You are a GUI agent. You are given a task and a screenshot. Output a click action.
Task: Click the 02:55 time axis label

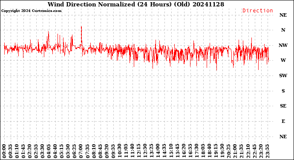coord(36,151)
